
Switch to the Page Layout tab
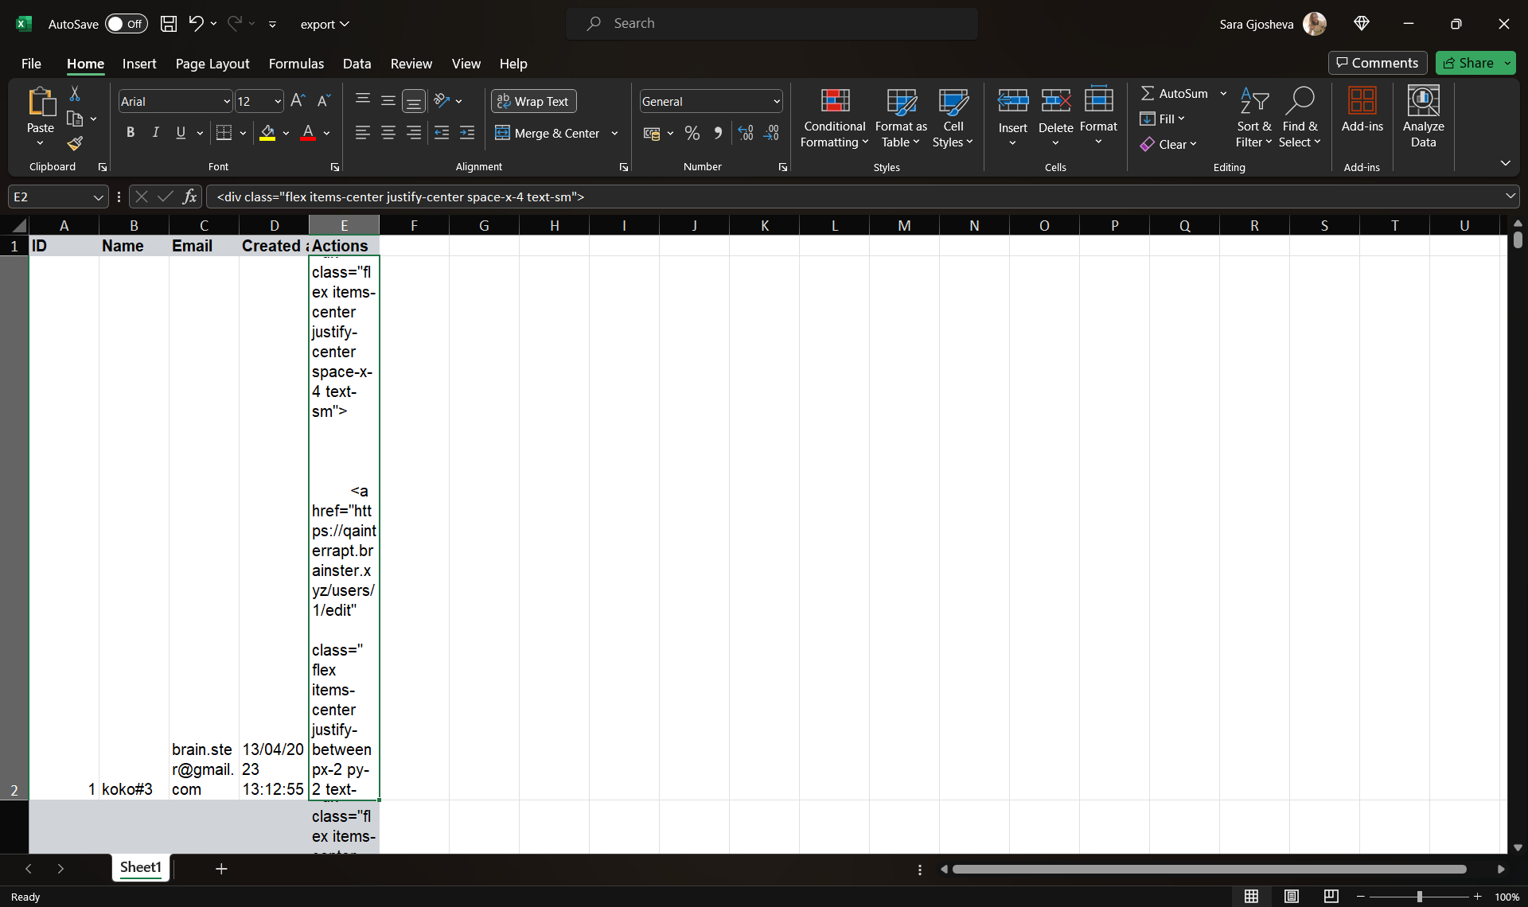pos(212,64)
